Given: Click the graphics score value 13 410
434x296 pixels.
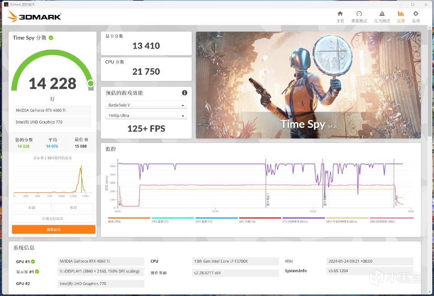Looking at the screenshot, I should tap(146, 46).
